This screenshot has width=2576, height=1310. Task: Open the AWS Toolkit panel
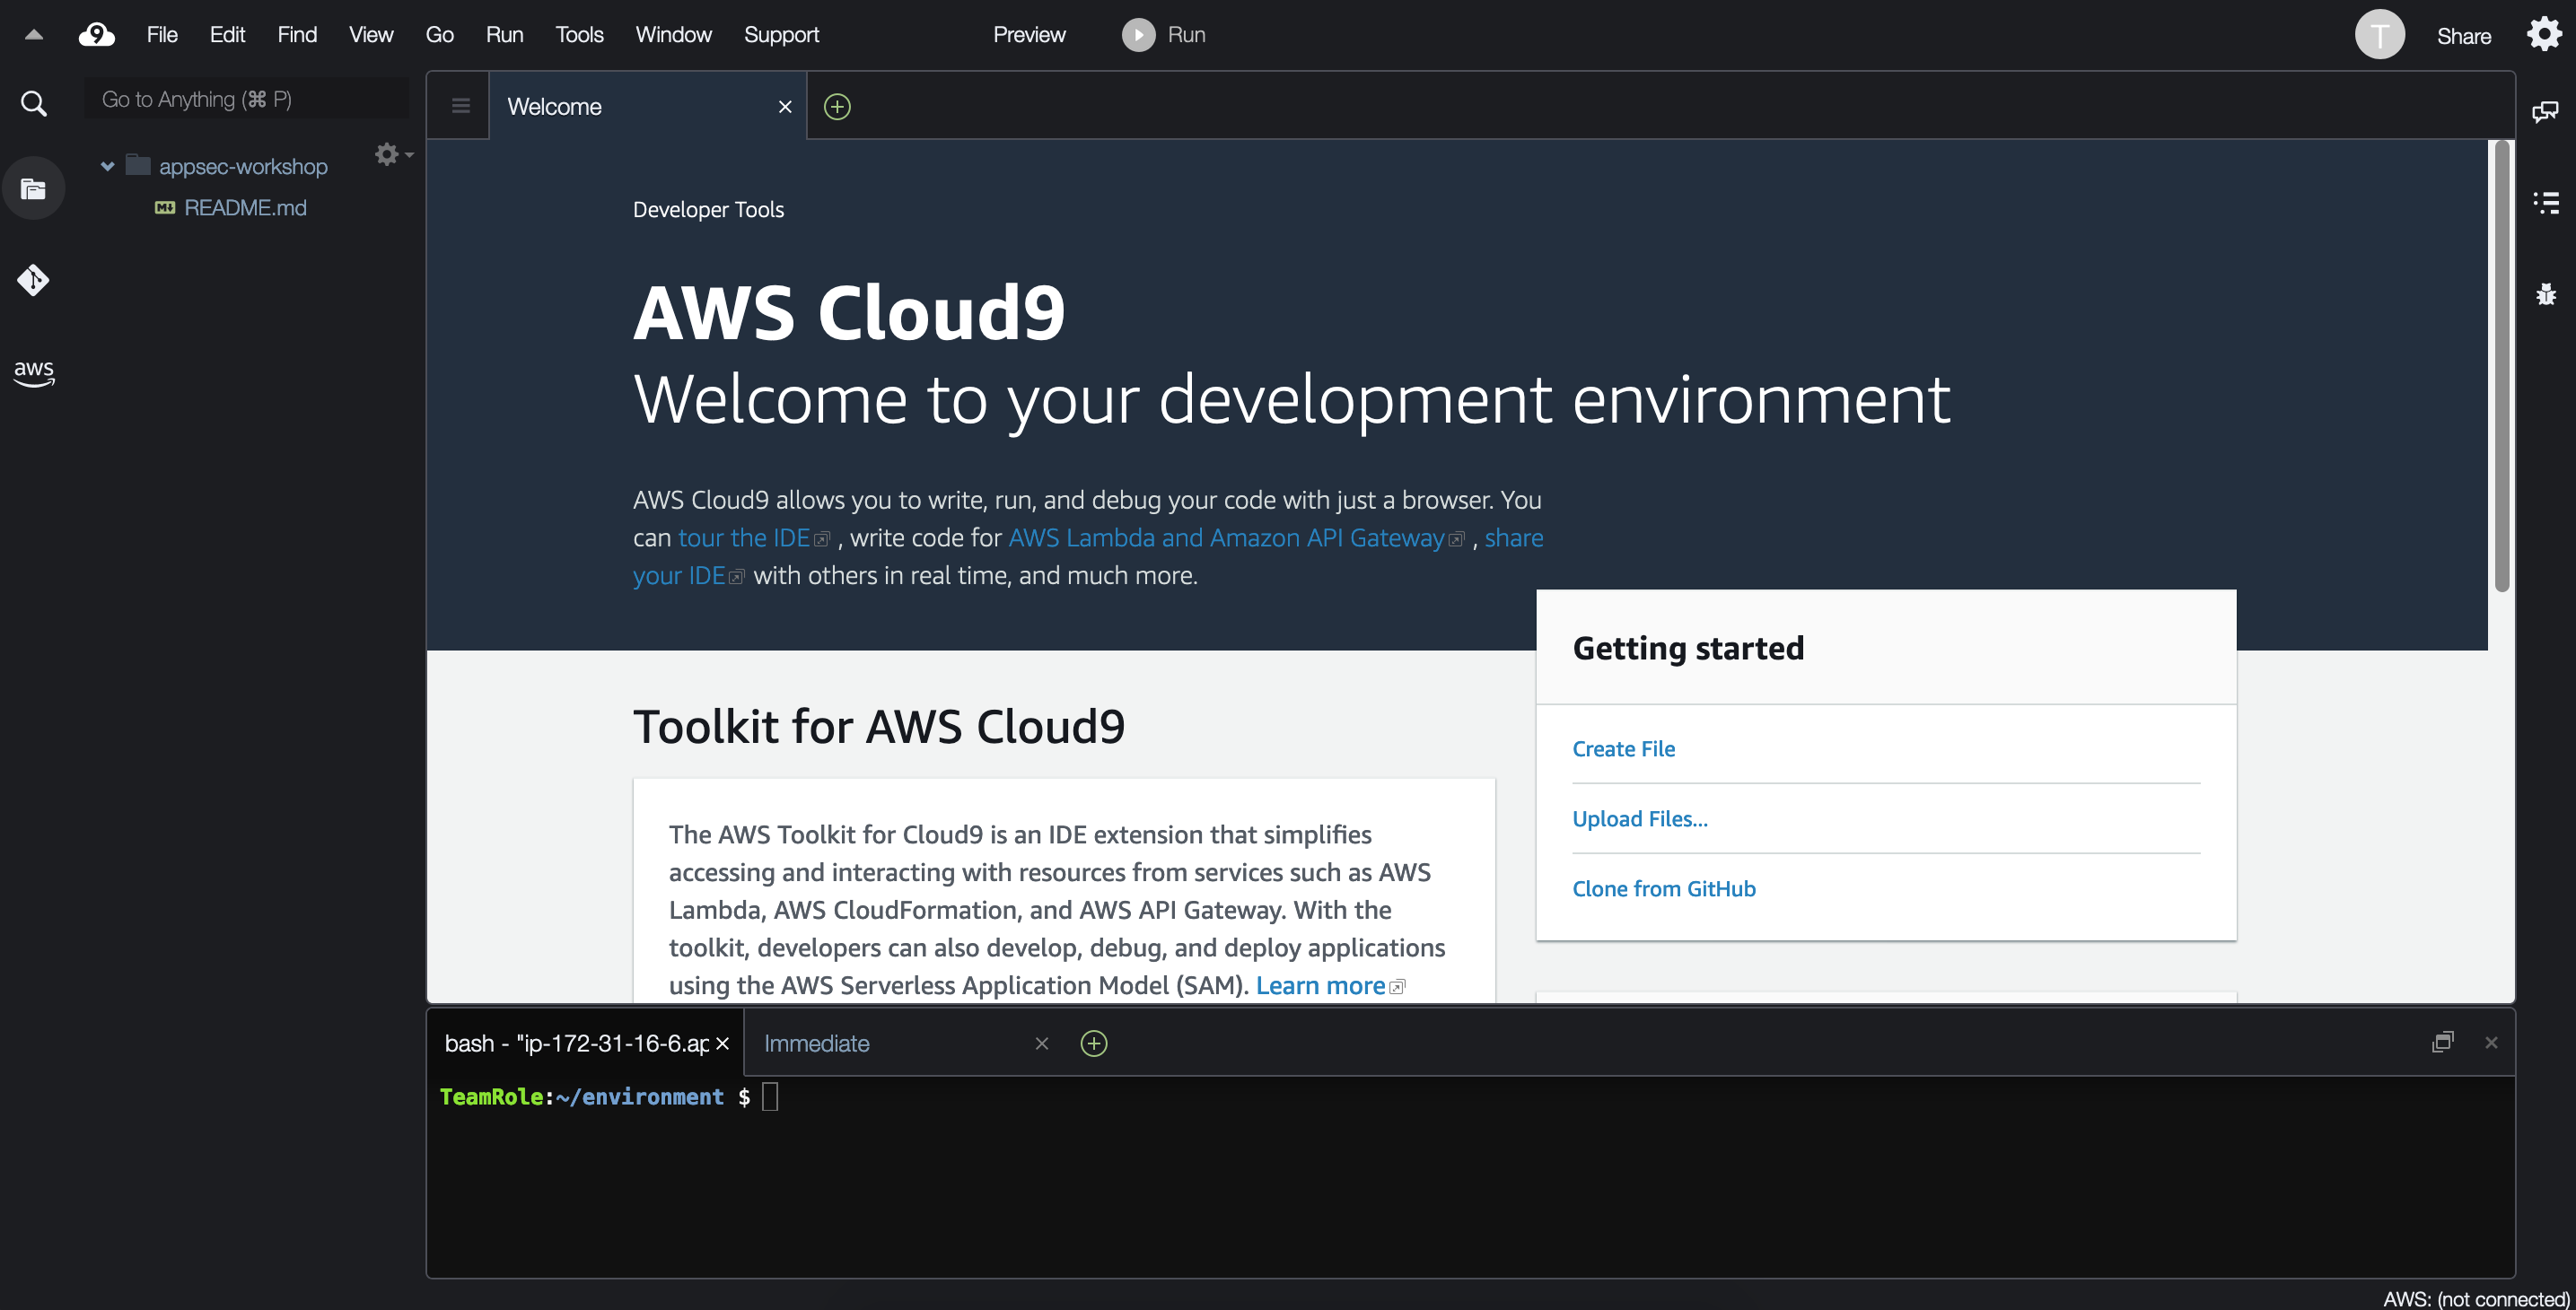pyautogui.click(x=34, y=372)
